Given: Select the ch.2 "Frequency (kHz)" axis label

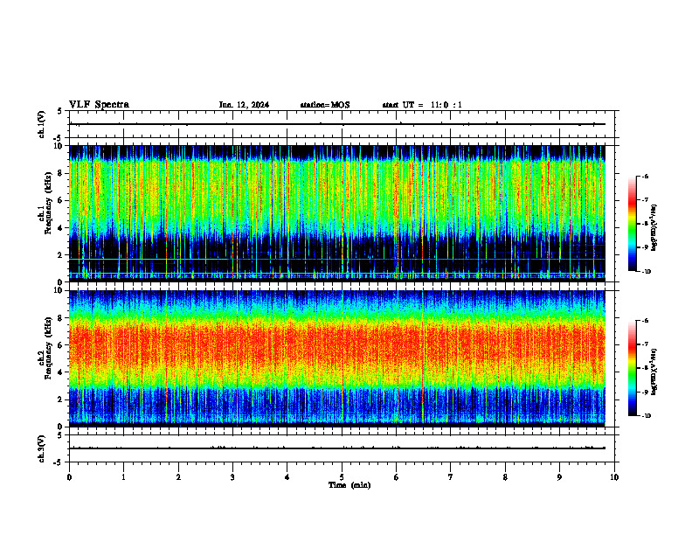Looking at the screenshot, I should click(x=48, y=348).
